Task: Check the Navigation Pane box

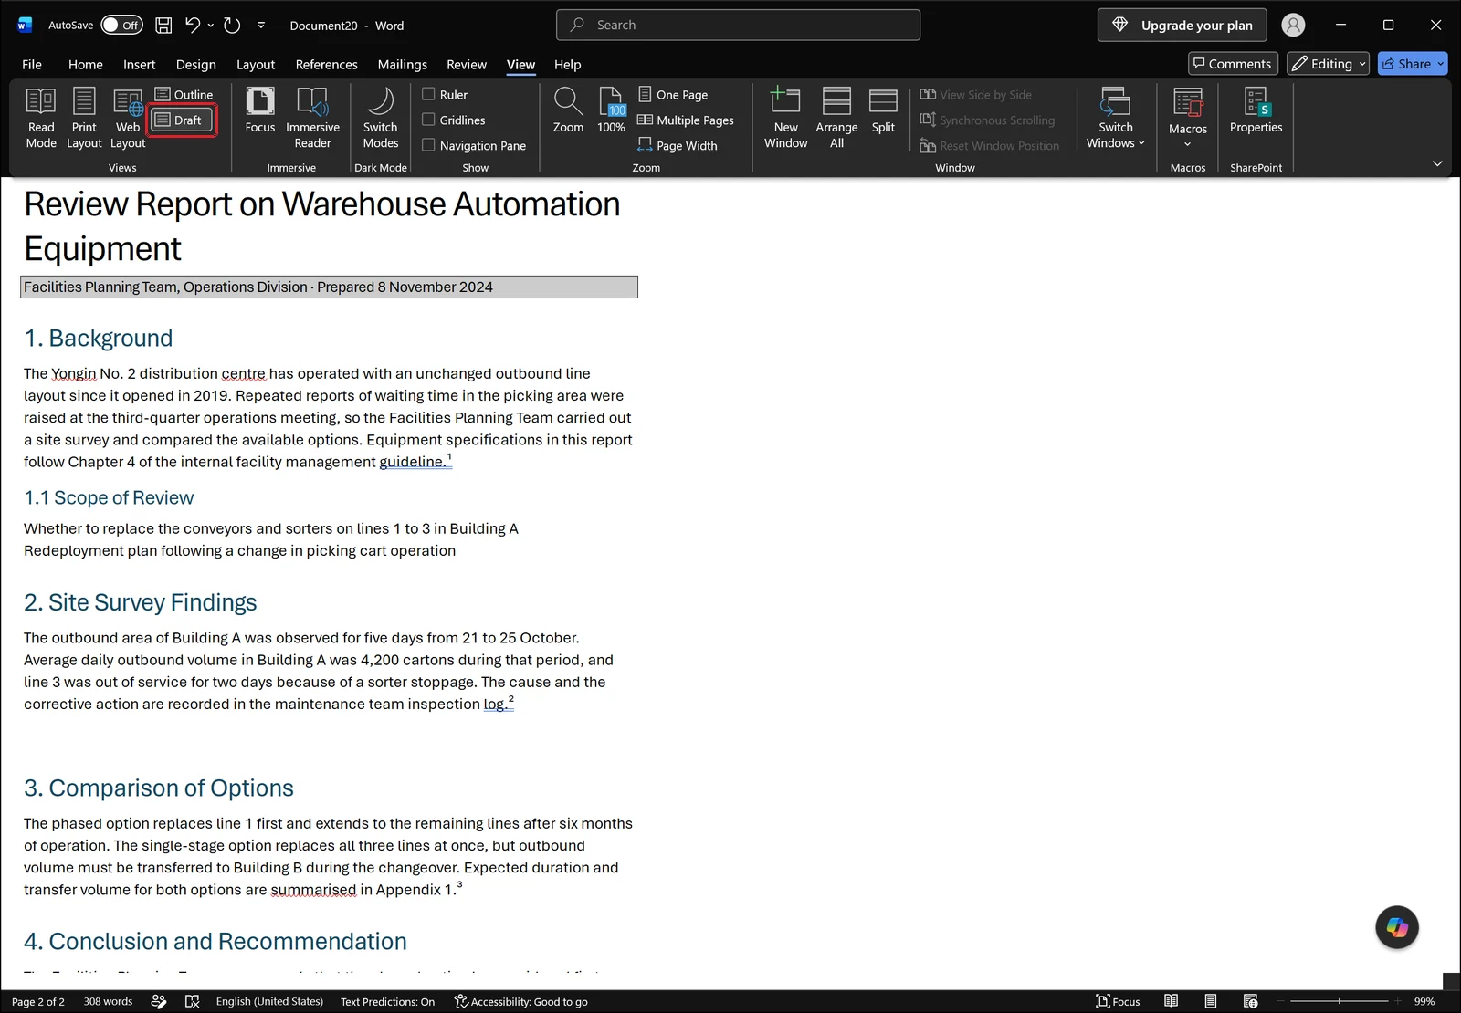Action: coord(428,145)
